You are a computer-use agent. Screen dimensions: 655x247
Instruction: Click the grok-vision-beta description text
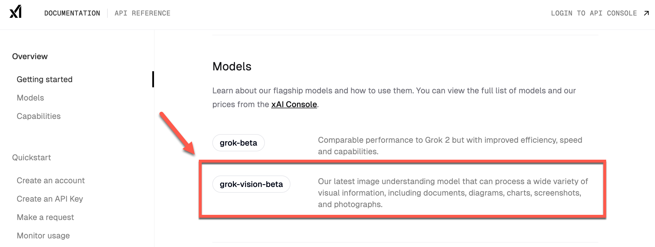click(452, 193)
